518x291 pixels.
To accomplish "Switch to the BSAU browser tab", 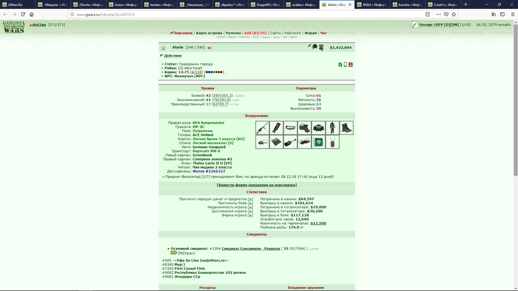I will 372,4.
